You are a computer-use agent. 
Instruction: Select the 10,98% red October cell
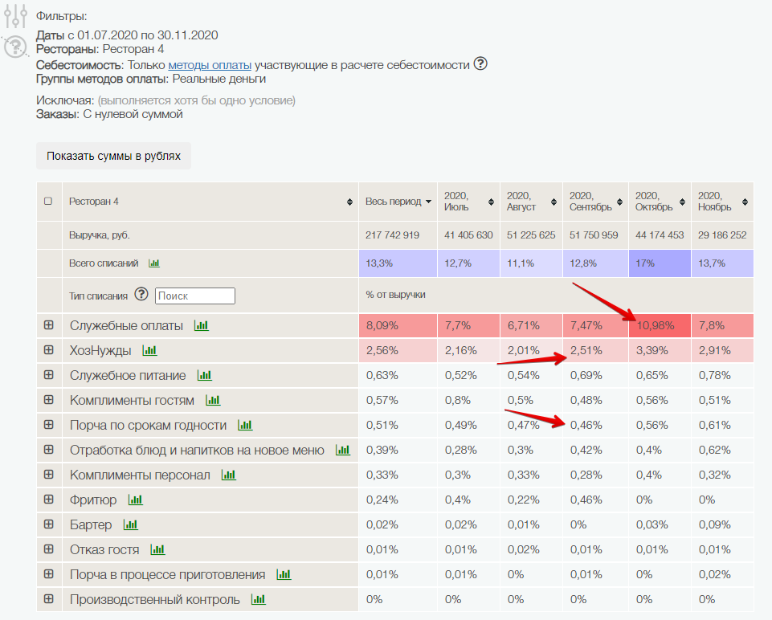coord(660,325)
